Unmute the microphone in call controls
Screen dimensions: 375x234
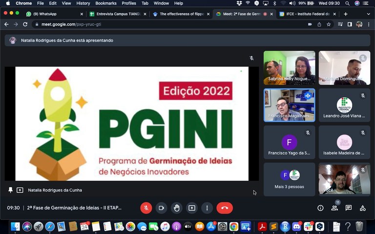[146, 208]
